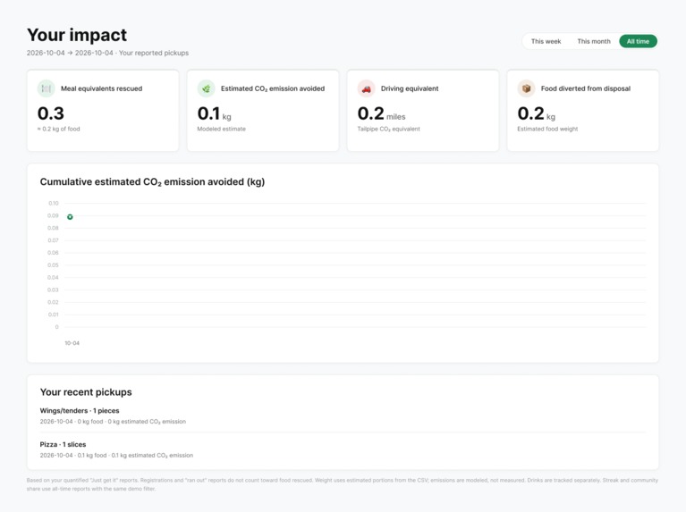This screenshot has width=686, height=512.
Task: Click the Pizza pickup details line
Action: (116, 455)
